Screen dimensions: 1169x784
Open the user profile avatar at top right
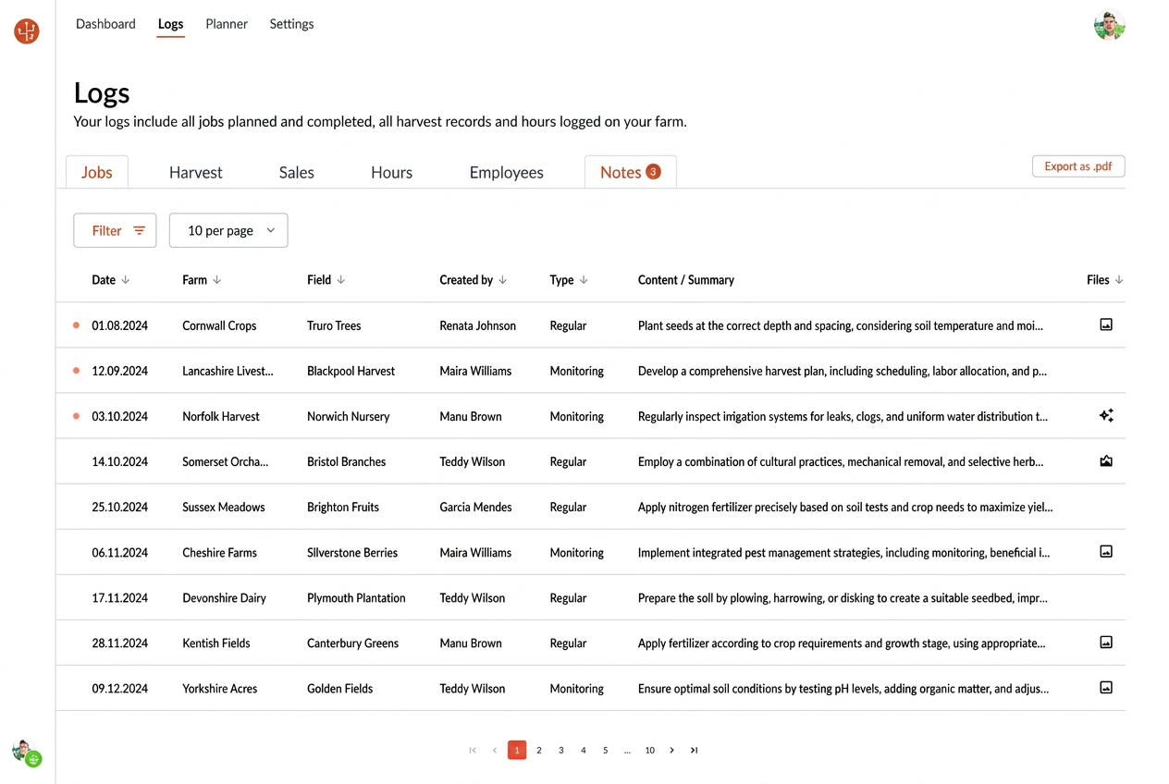pyautogui.click(x=1109, y=26)
